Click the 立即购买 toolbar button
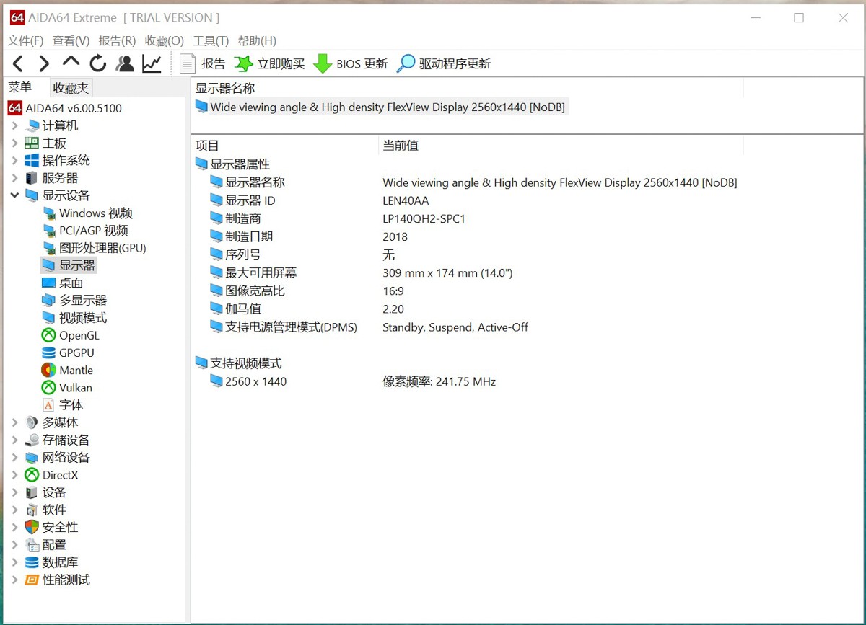The width and height of the screenshot is (866, 625). (x=269, y=63)
